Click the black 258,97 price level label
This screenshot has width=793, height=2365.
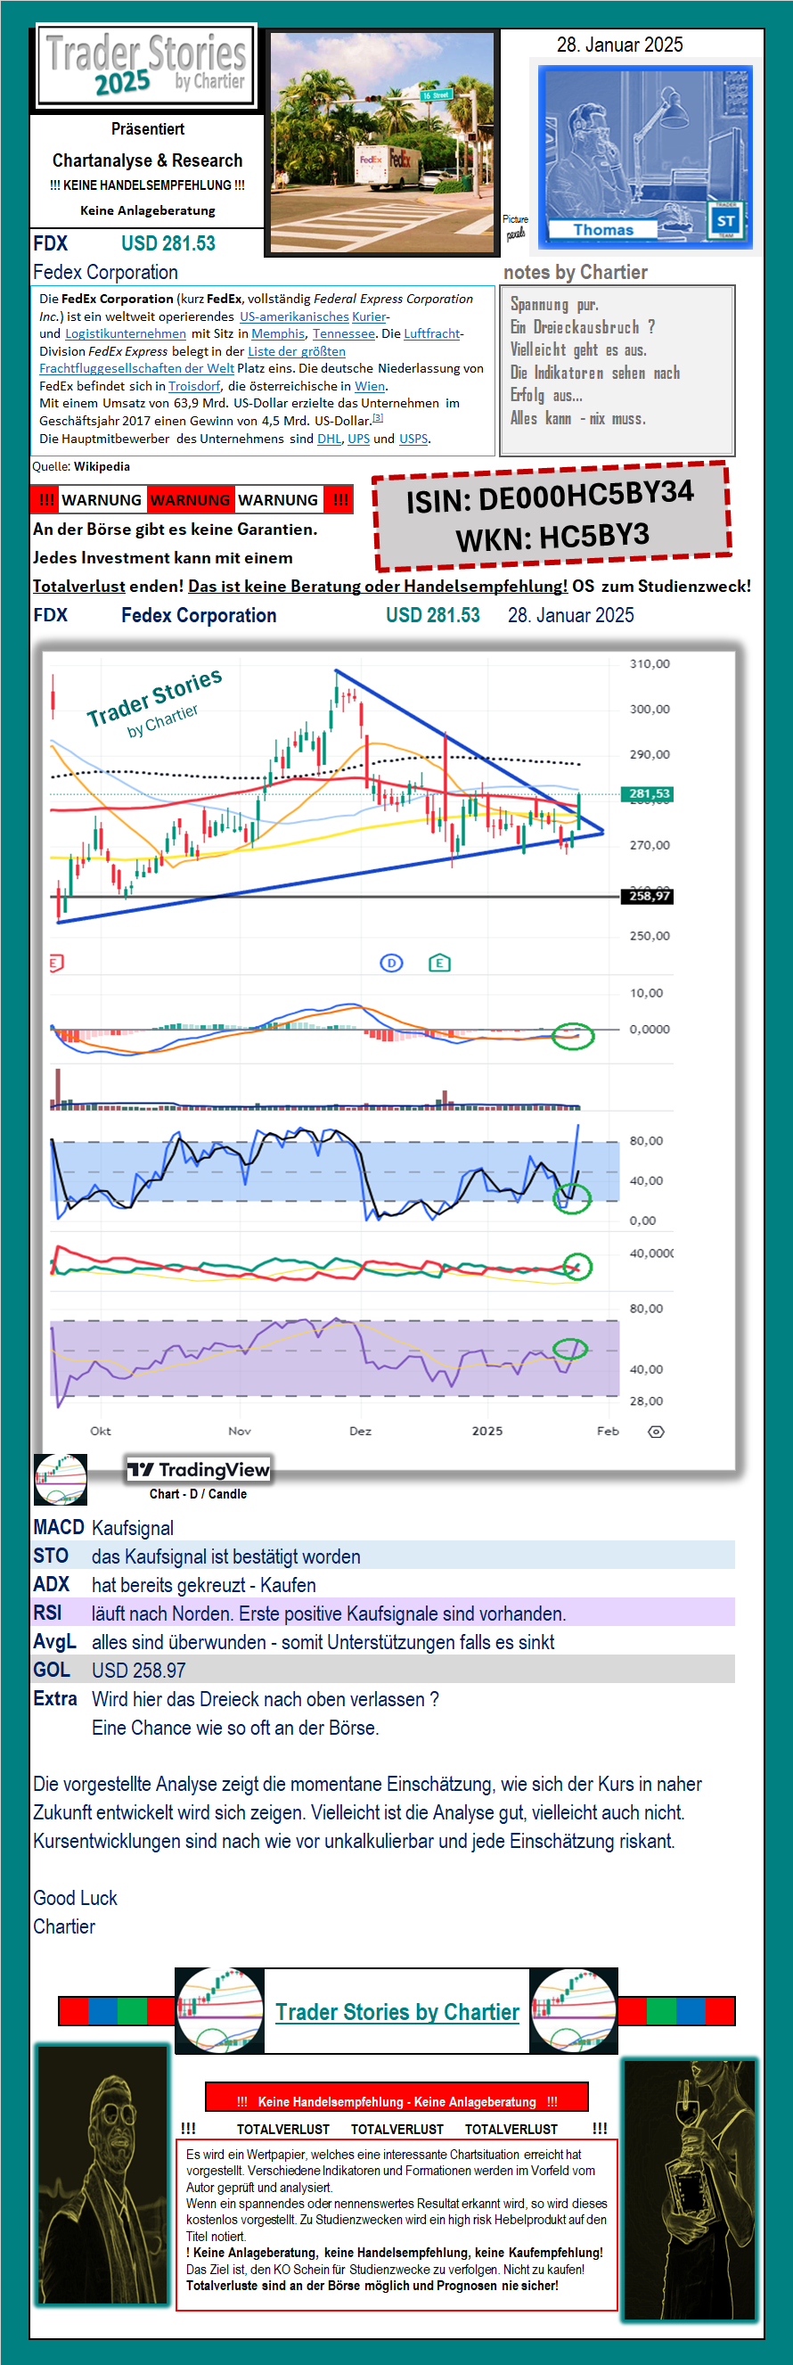click(649, 896)
